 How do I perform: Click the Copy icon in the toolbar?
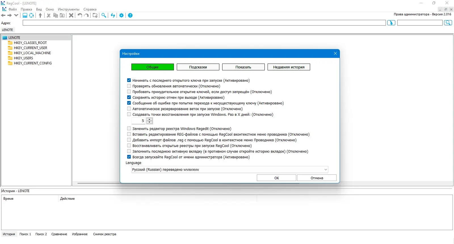(x=56, y=15)
